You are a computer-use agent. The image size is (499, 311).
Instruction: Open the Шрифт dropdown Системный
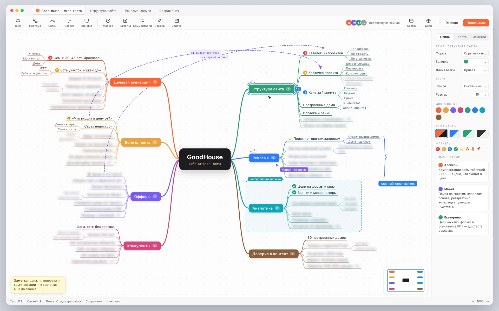pyautogui.click(x=475, y=86)
